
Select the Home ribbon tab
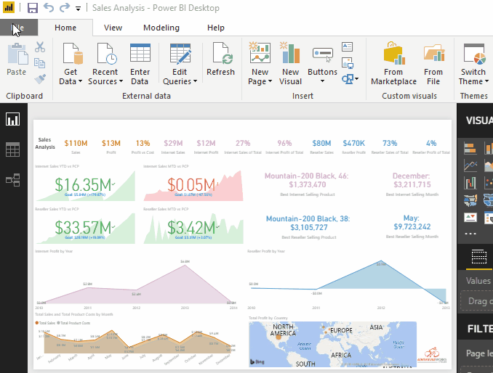(x=65, y=28)
